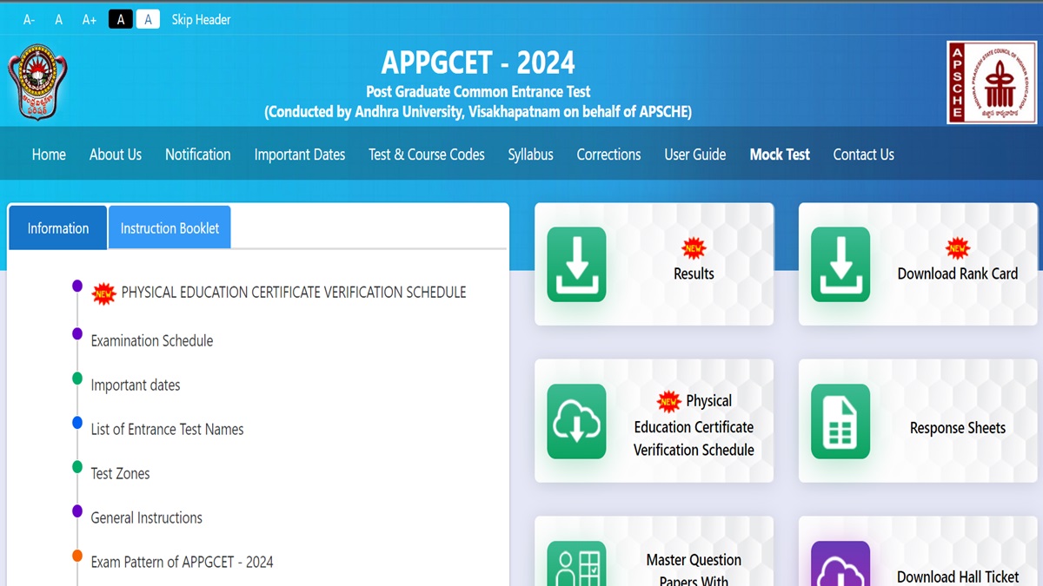
Task: Click the Andhra University logo
Action: pyautogui.click(x=37, y=82)
